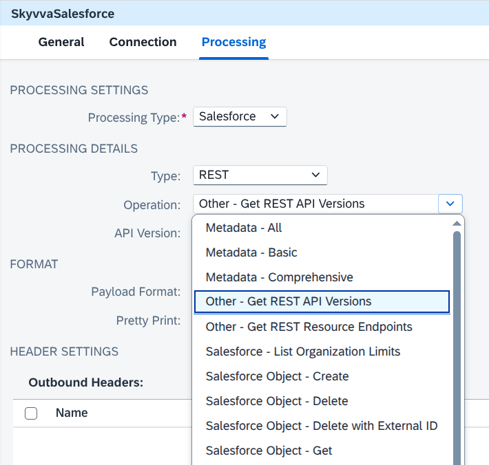Open the Type dropdown showing REST
Screen dimensions: 489x465
[x=260, y=175]
